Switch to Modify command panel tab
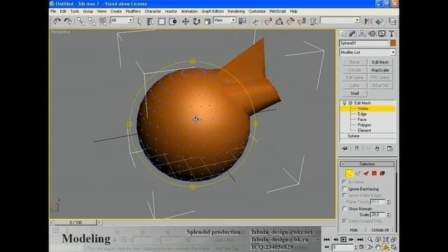This screenshot has height=252, width=448. pyautogui.click(x=352, y=34)
